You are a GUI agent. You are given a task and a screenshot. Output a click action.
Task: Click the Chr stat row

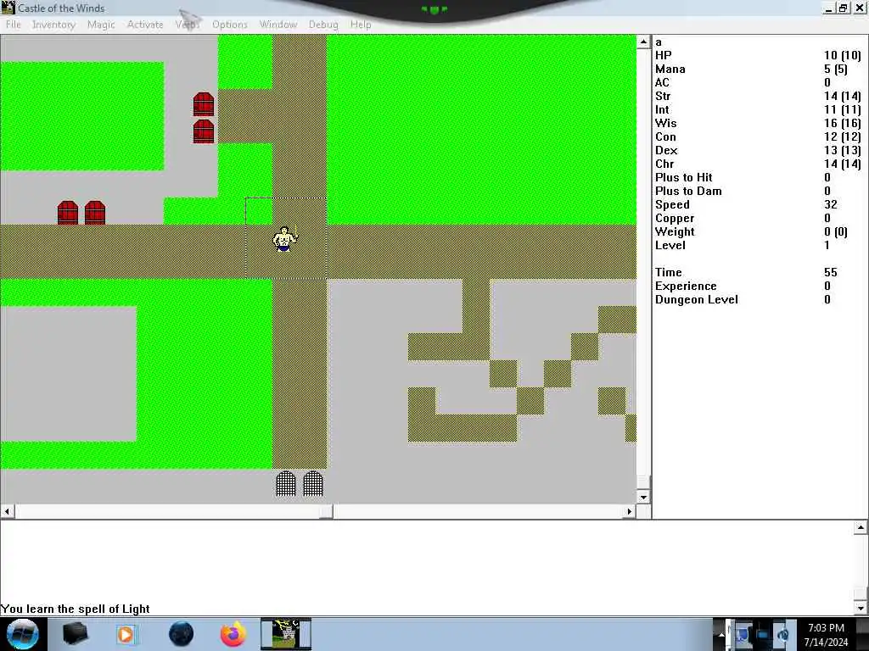point(758,164)
